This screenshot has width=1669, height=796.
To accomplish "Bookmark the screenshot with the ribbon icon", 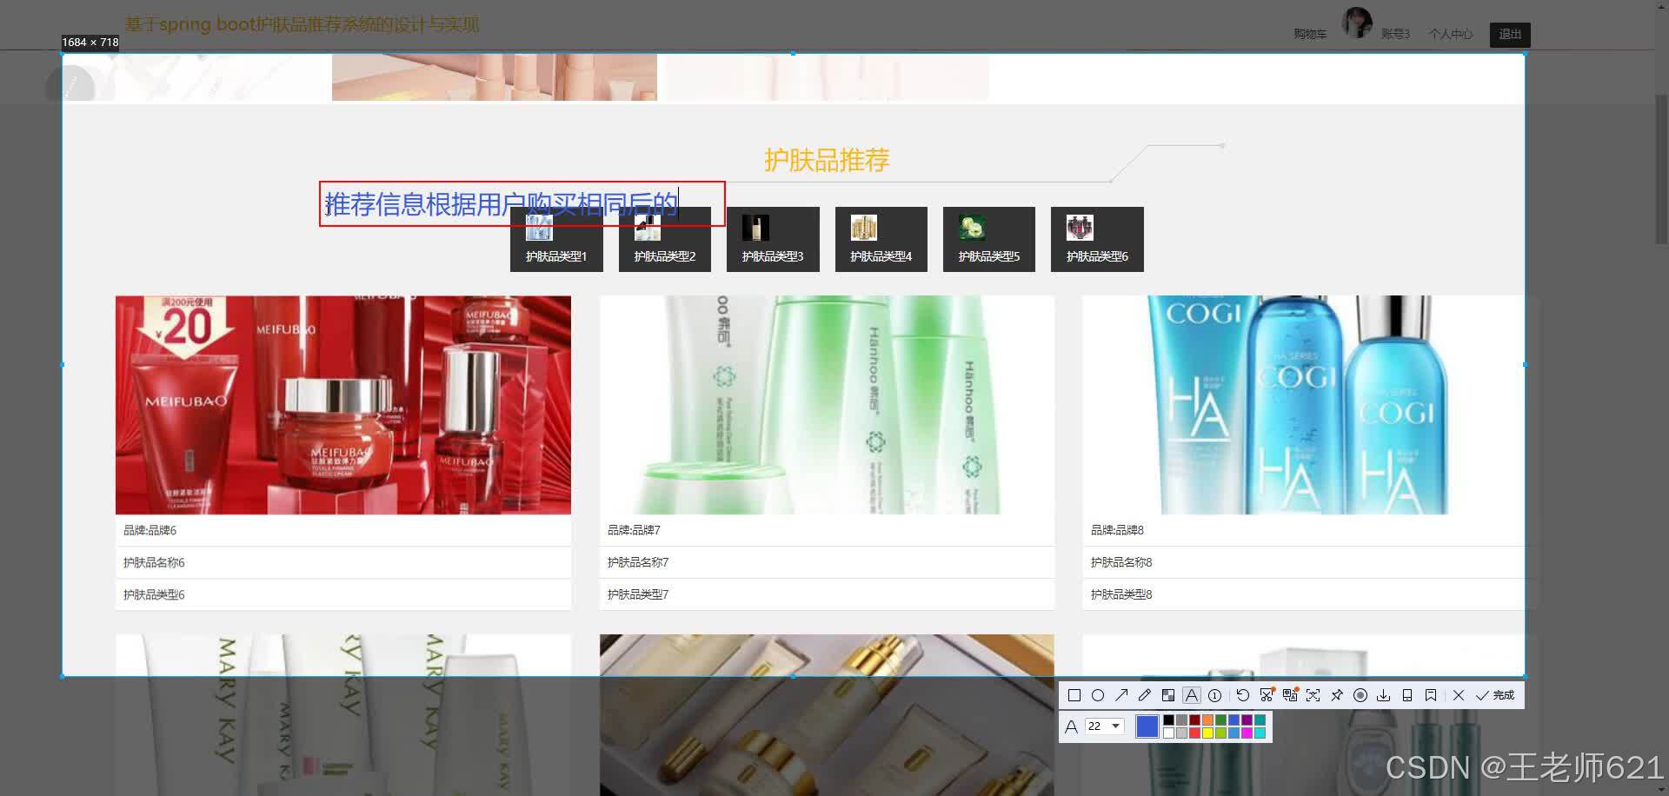I will [x=1431, y=695].
